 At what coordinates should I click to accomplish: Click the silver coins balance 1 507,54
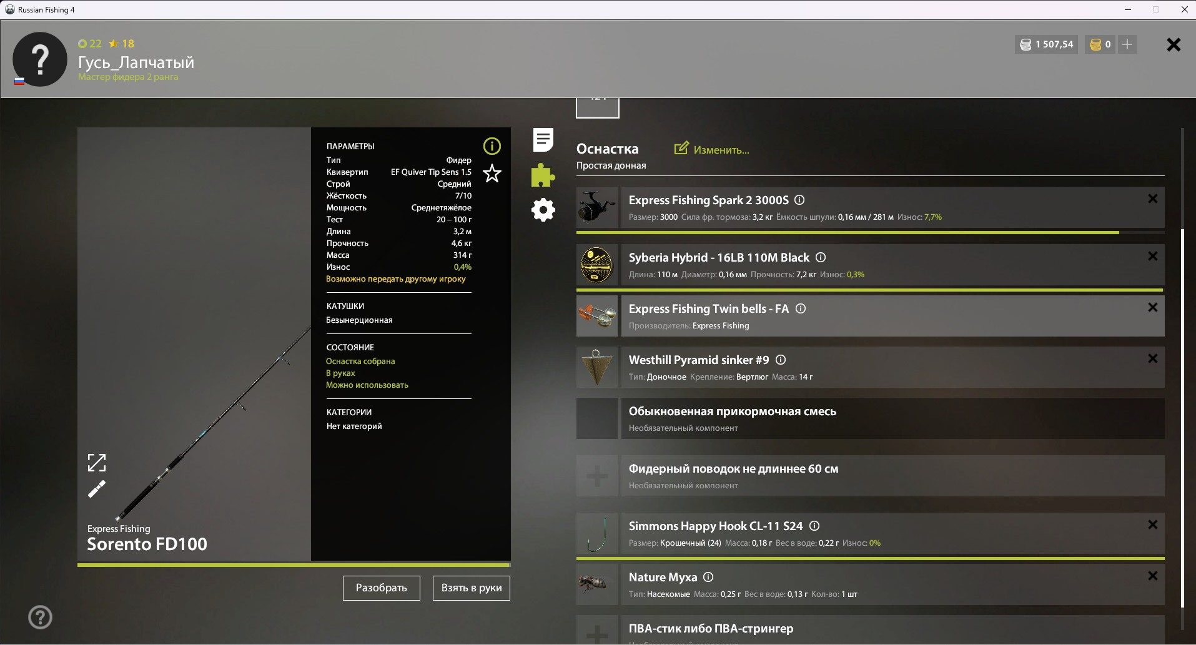(x=1046, y=44)
